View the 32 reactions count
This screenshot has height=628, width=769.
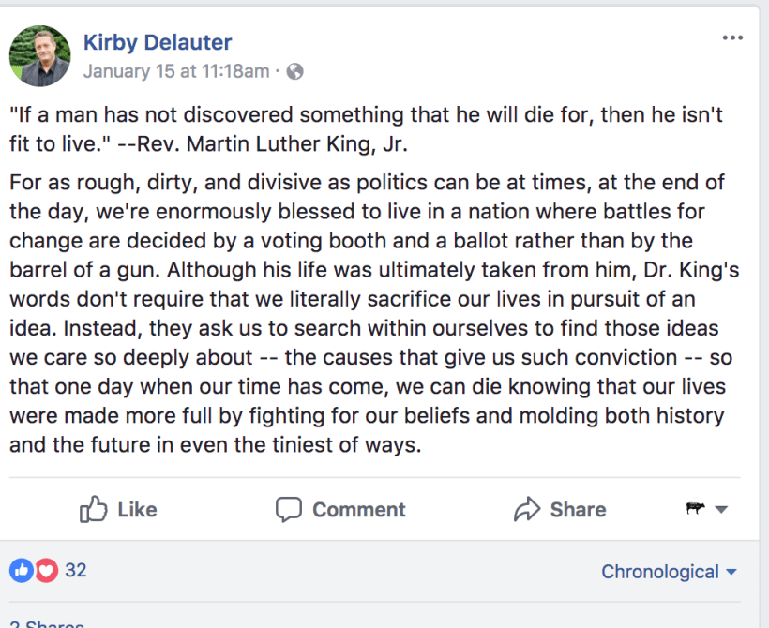(x=76, y=570)
